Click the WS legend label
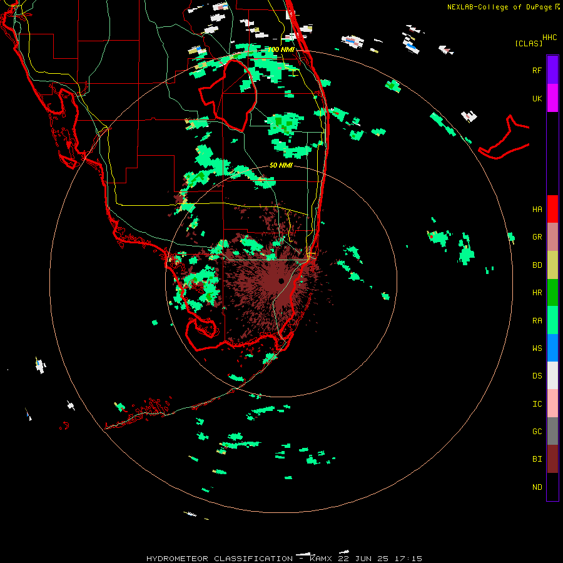Image resolution: width=563 pixels, height=563 pixels. (x=537, y=348)
